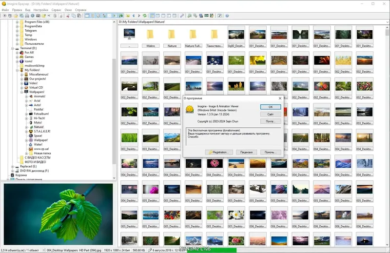Open the Настройки menu

pyautogui.click(x=41, y=10)
